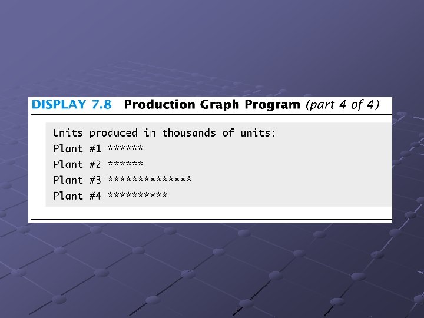This screenshot has width=424, height=318.
Task: Click the 'Plant #3' label
Action: pyautogui.click(x=77, y=180)
